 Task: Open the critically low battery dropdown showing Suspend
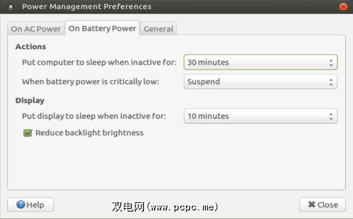[260, 81]
